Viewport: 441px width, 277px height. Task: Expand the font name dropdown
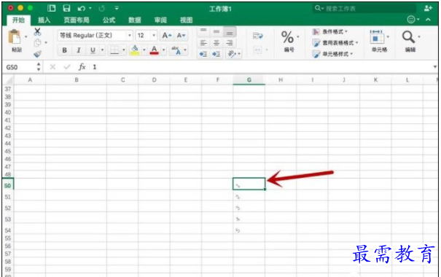(x=129, y=36)
